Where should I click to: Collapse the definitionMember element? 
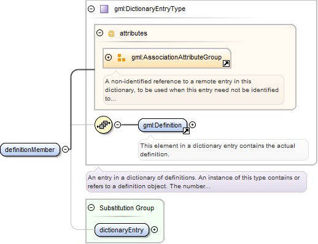tap(65, 150)
